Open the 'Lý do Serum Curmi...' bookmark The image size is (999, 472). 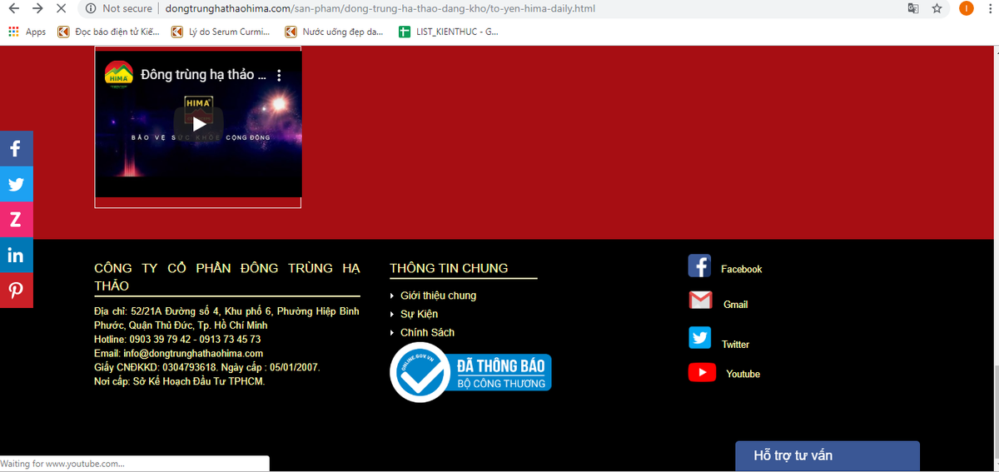click(x=221, y=32)
